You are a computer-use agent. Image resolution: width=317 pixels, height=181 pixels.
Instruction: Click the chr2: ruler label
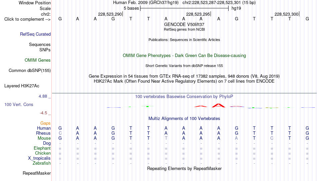(46, 14)
